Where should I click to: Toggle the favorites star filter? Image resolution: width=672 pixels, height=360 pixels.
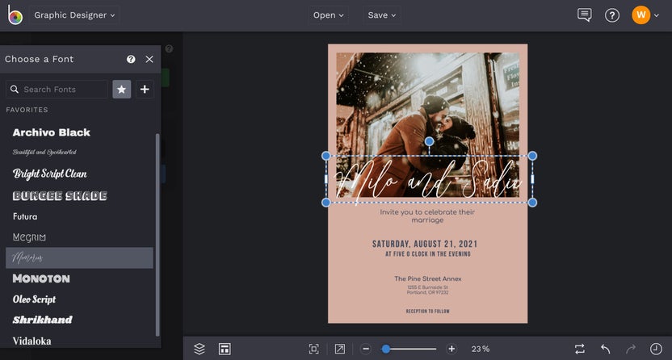pos(122,89)
